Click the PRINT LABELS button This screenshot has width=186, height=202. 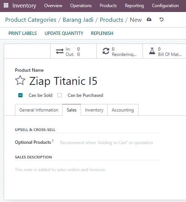tap(22, 33)
